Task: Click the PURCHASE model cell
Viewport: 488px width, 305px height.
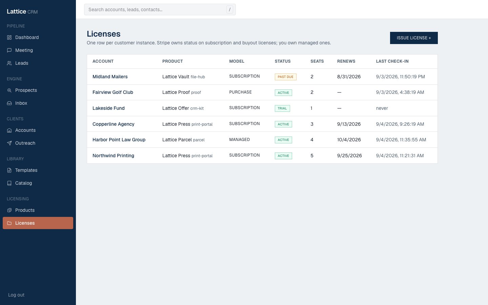Action: 241,92
